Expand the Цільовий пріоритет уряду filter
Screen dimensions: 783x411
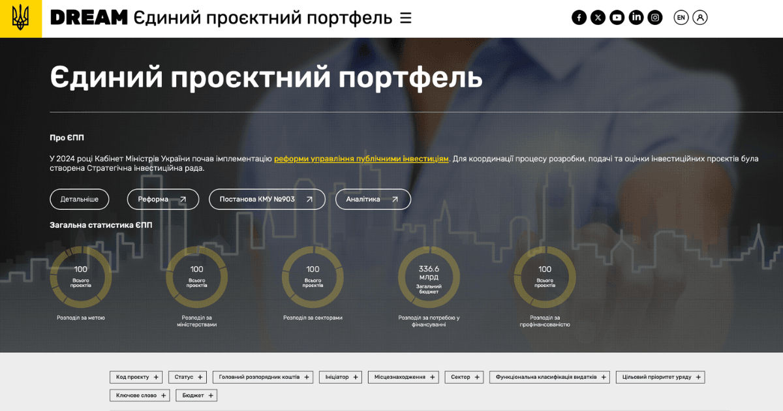(x=660, y=377)
